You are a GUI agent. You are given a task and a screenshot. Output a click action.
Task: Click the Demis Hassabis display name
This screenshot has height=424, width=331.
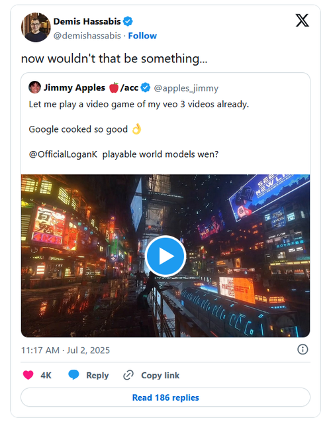click(x=87, y=21)
